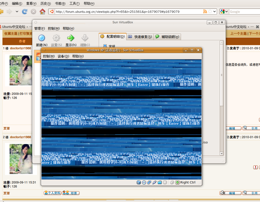Open the address bar URL history dropdown
The width and height of the screenshot is (260, 202).
click(214, 12)
